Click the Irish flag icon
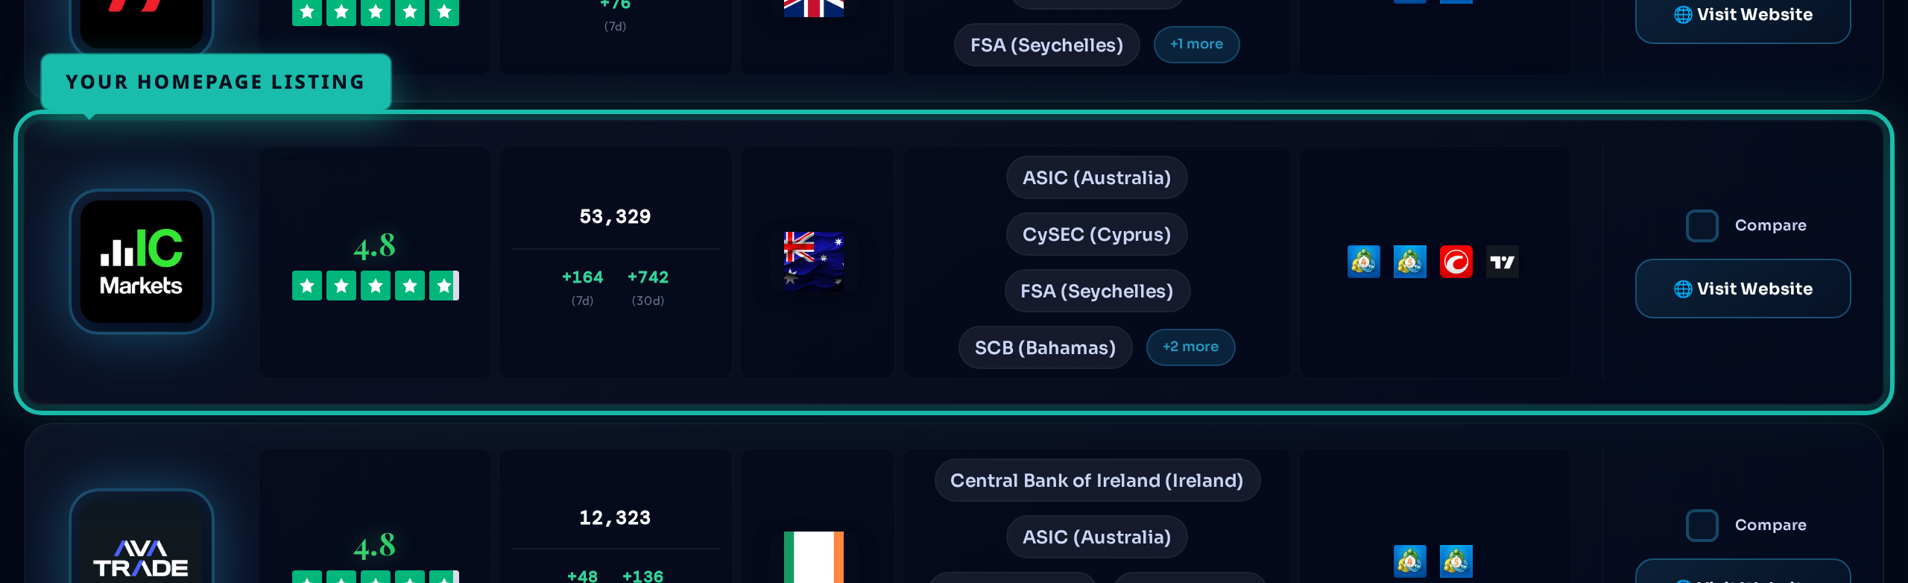This screenshot has height=583, width=1908. 813,556
